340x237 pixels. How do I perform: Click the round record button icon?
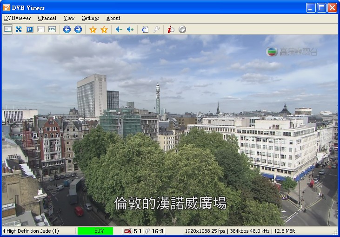(182, 29)
